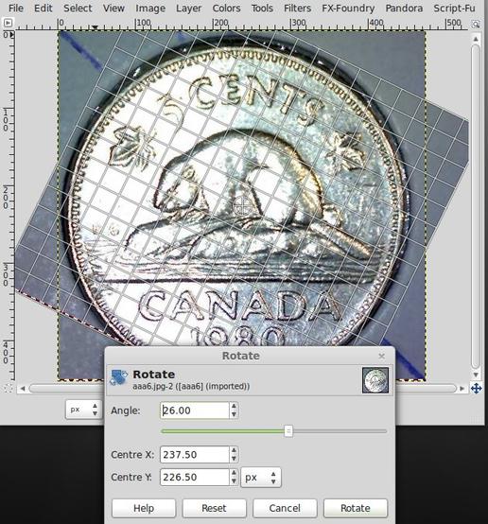Toggle the quick mask button at bottom-left

(x=8, y=389)
